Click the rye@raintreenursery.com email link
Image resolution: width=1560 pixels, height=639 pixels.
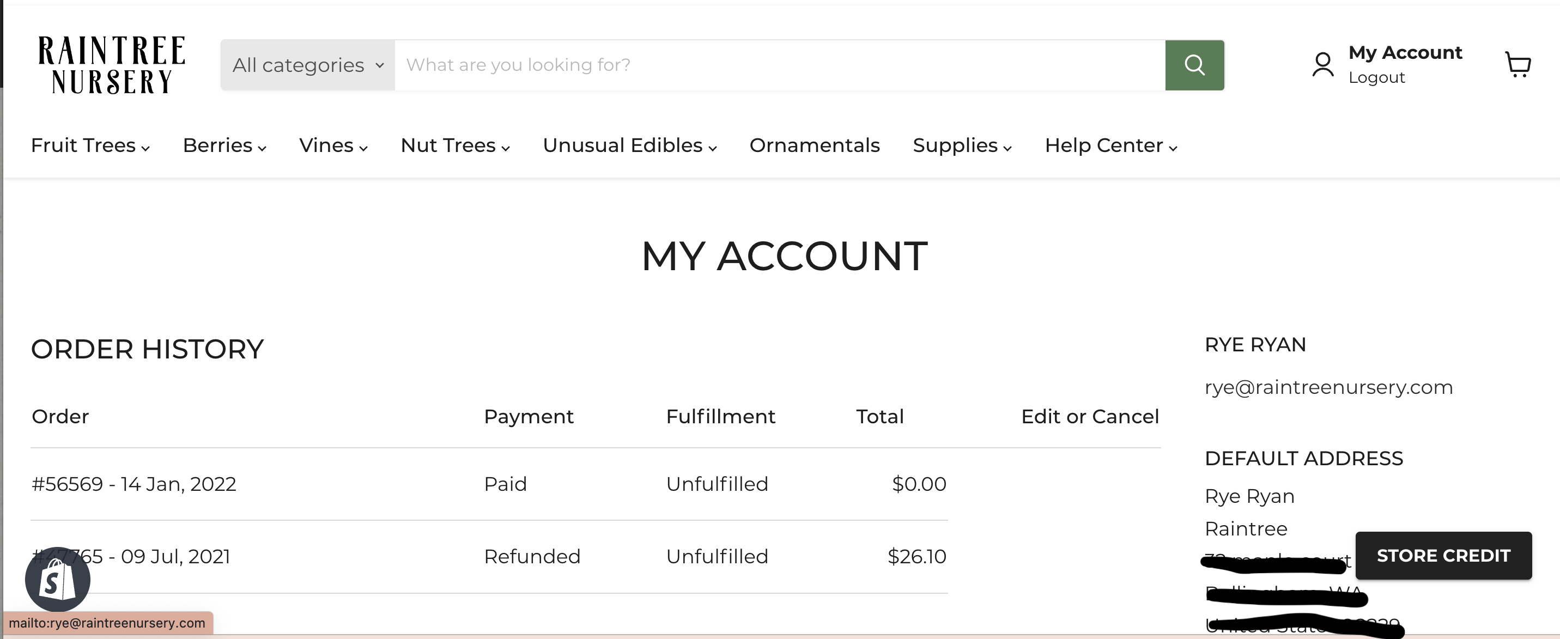1328,387
